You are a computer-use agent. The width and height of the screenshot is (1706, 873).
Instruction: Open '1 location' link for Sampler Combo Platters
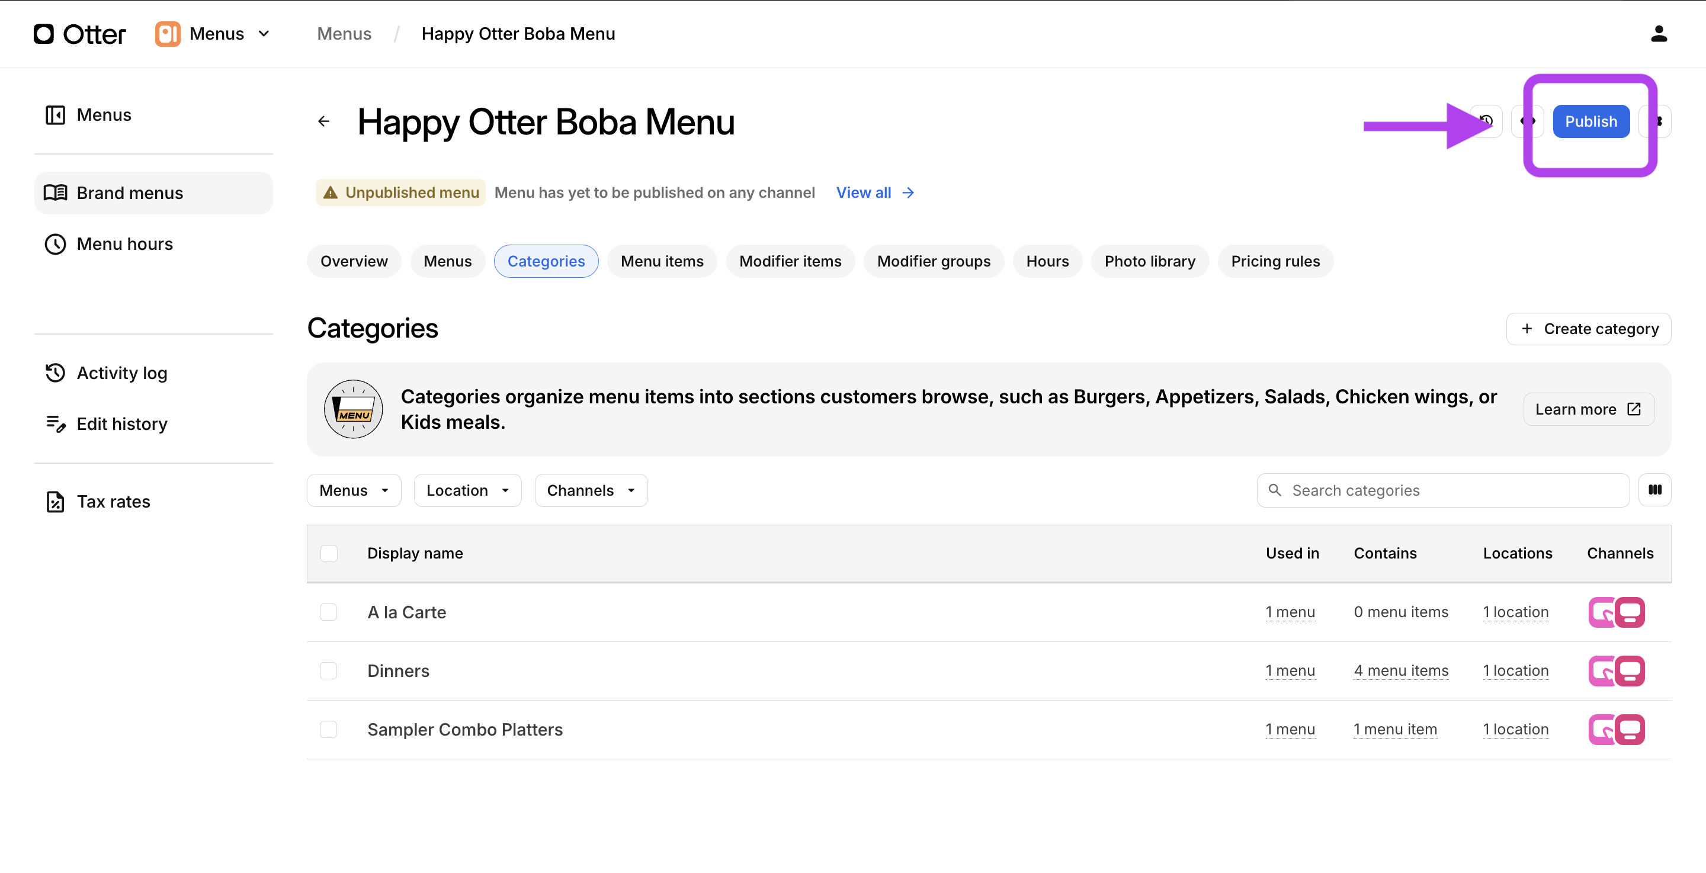[x=1516, y=729]
